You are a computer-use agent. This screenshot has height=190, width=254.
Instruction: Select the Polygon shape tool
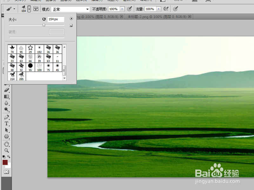pyautogui.click(x=6, y=136)
